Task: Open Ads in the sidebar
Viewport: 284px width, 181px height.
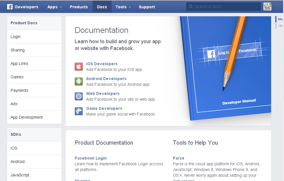Action: pos(34,104)
